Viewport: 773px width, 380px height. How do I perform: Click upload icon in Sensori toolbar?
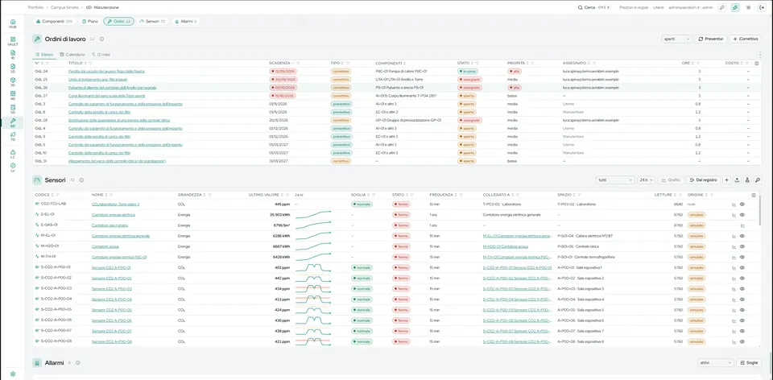(737, 180)
